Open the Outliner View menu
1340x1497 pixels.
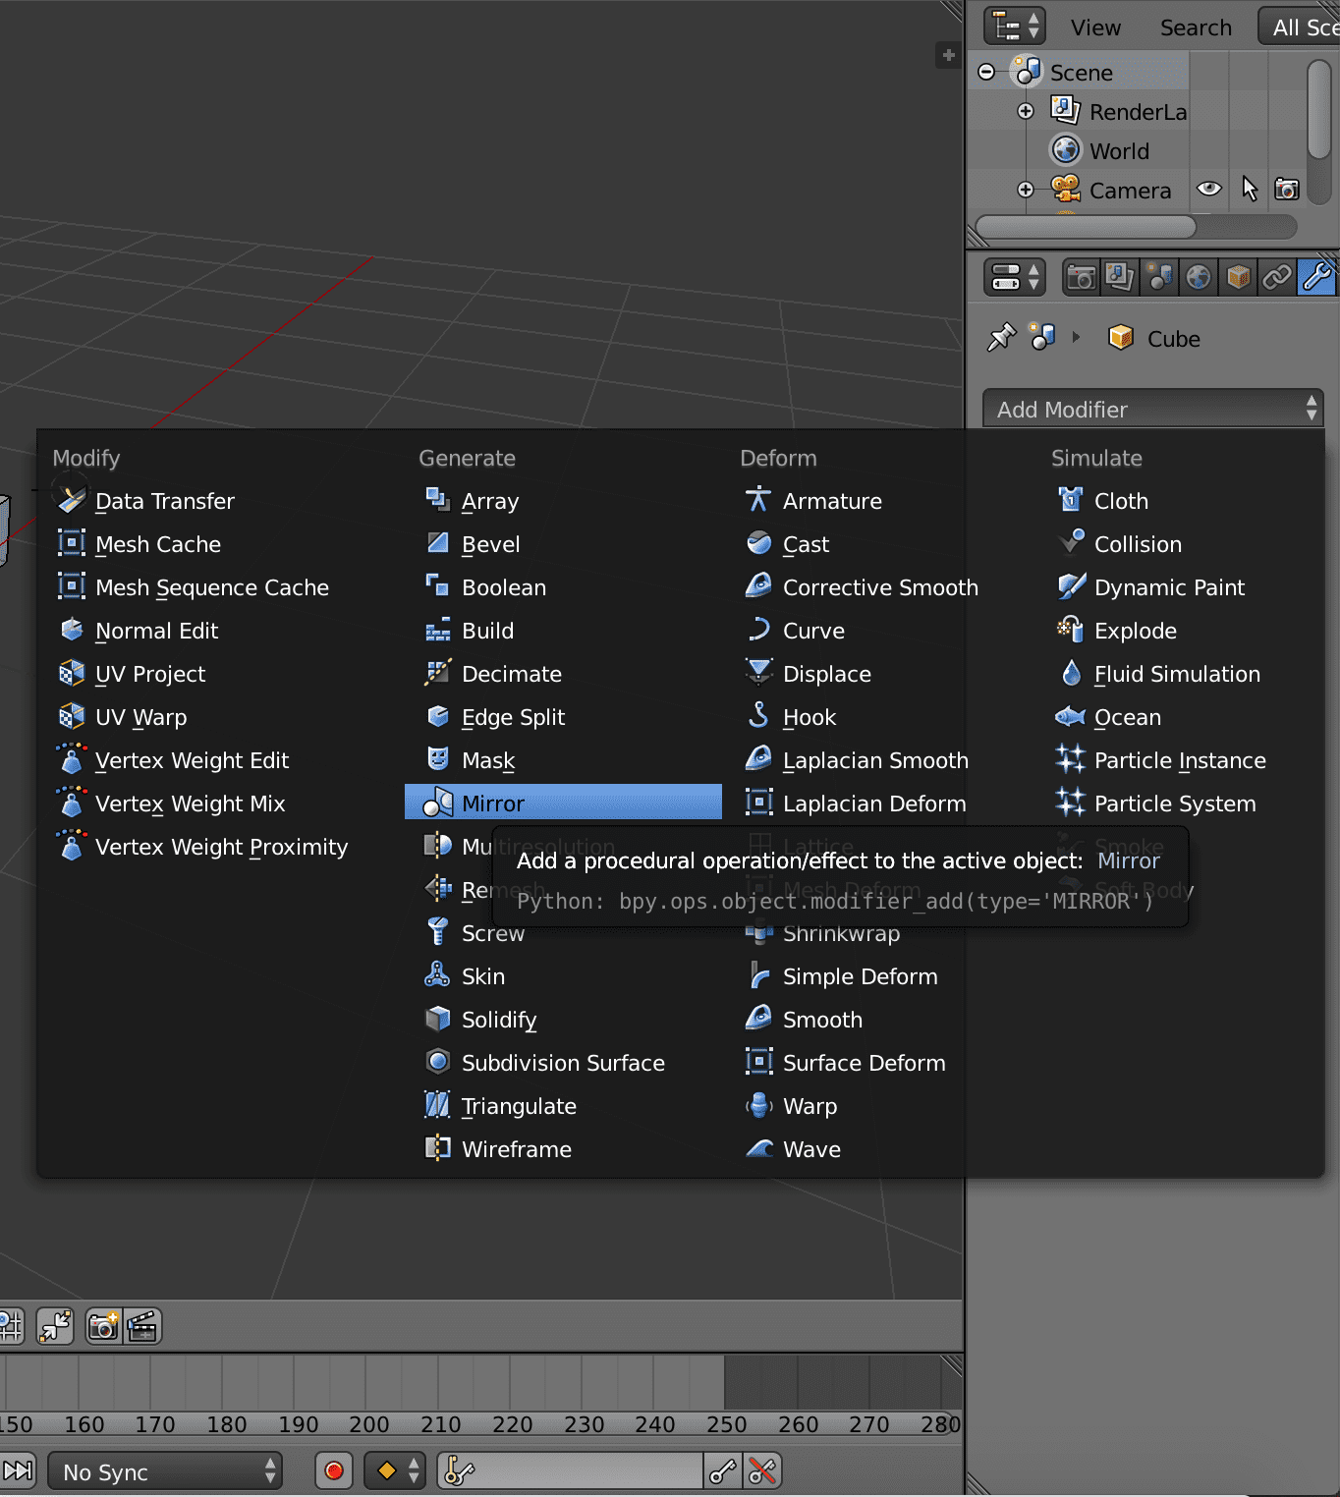(x=1095, y=28)
